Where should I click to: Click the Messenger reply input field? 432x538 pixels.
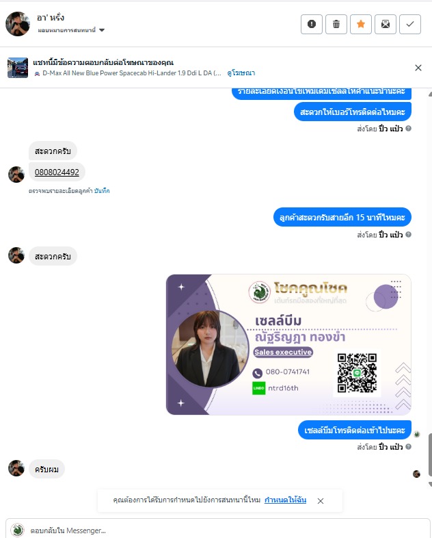point(218,530)
